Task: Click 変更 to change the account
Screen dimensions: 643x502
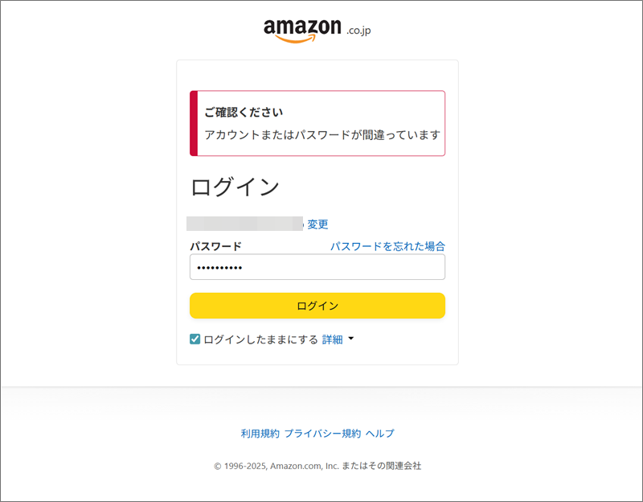Action: point(317,224)
